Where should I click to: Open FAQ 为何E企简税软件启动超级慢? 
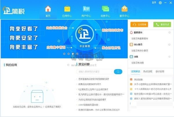tap(92, 100)
